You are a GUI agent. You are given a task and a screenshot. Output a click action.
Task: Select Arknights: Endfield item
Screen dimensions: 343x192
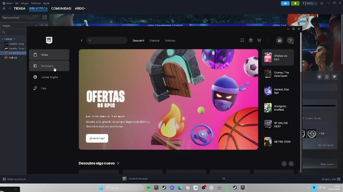click(278, 108)
